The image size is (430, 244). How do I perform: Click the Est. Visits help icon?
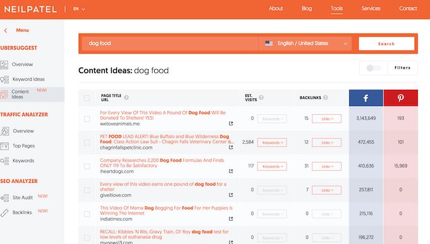click(261, 97)
